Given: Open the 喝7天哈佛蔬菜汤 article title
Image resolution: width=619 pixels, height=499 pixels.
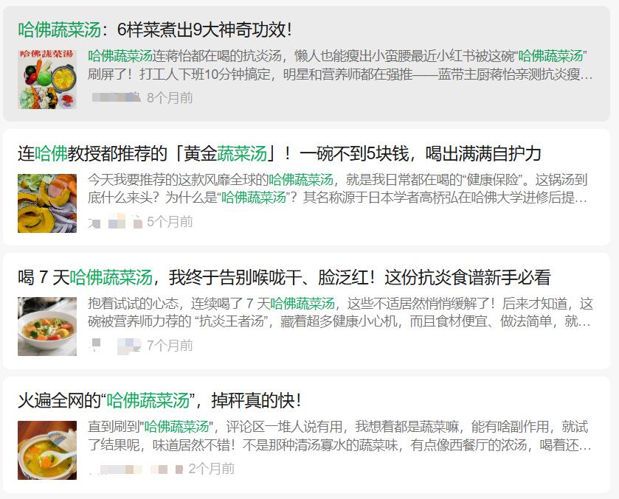Looking at the screenshot, I should click(284, 277).
